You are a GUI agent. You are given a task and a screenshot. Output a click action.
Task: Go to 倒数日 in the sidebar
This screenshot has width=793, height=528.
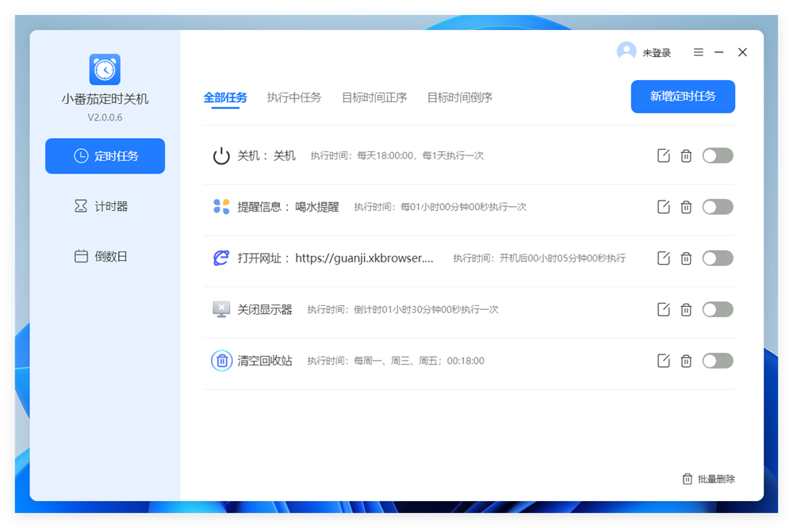(105, 257)
